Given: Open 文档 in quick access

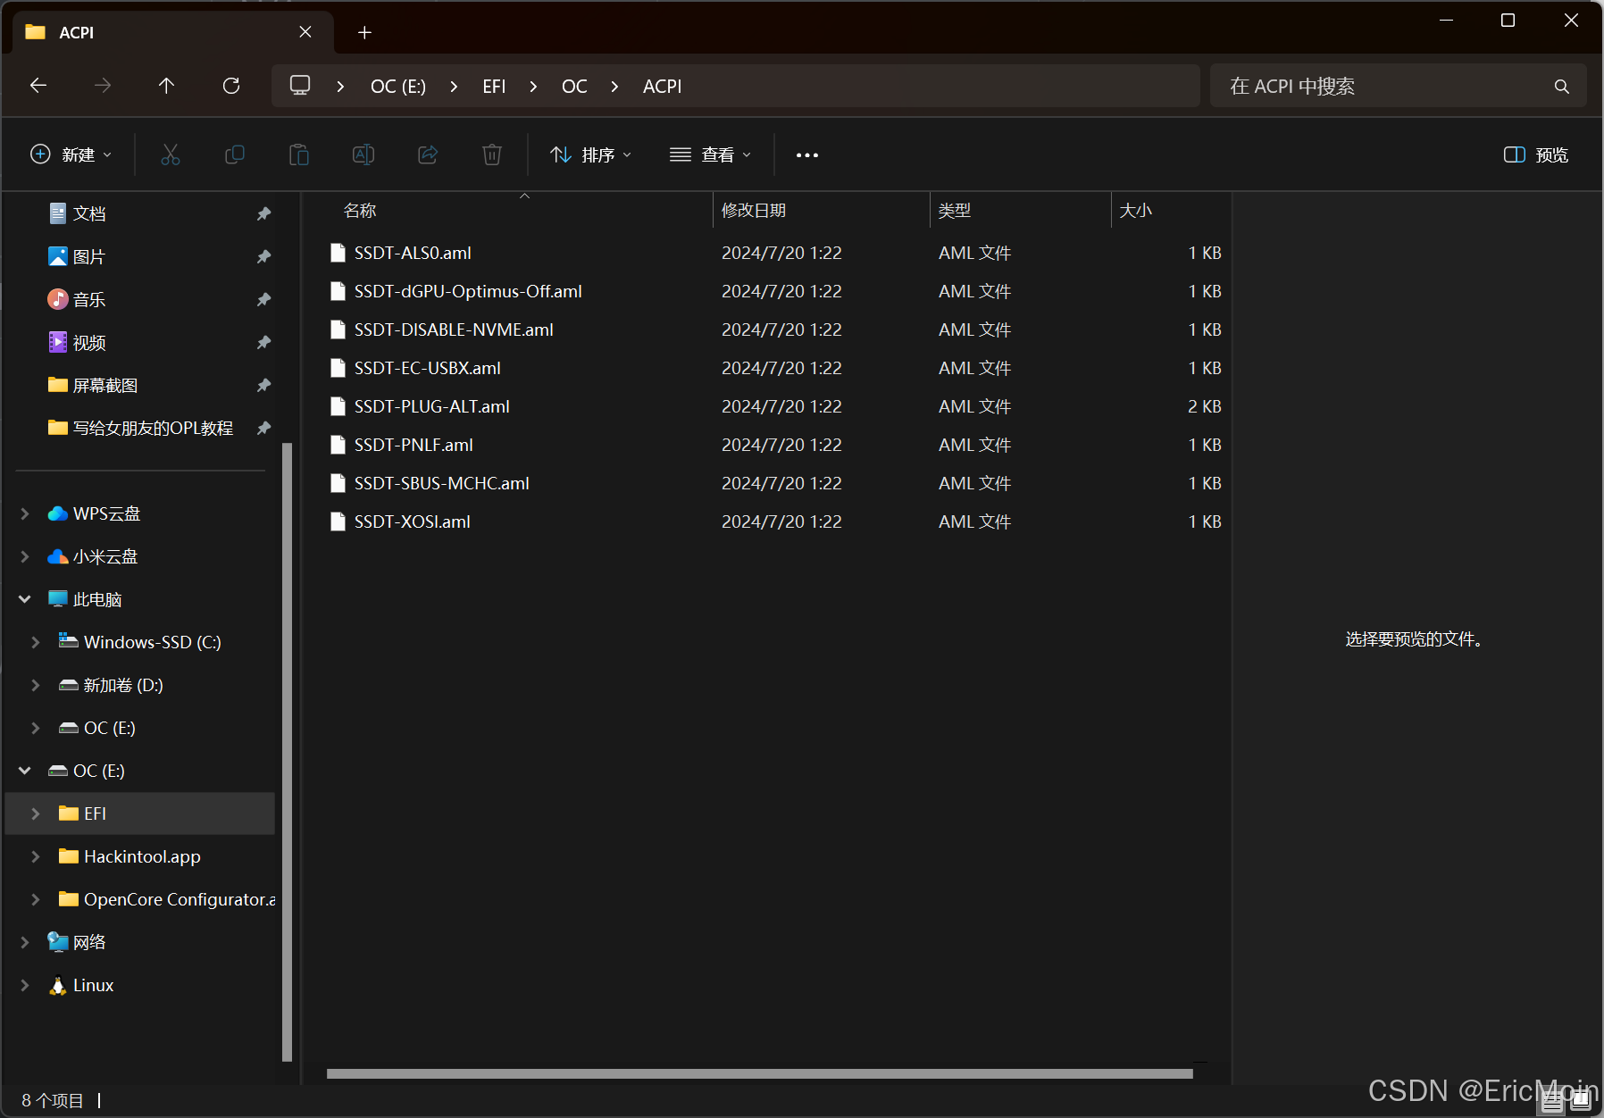Looking at the screenshot, I should tap(89, 213).
